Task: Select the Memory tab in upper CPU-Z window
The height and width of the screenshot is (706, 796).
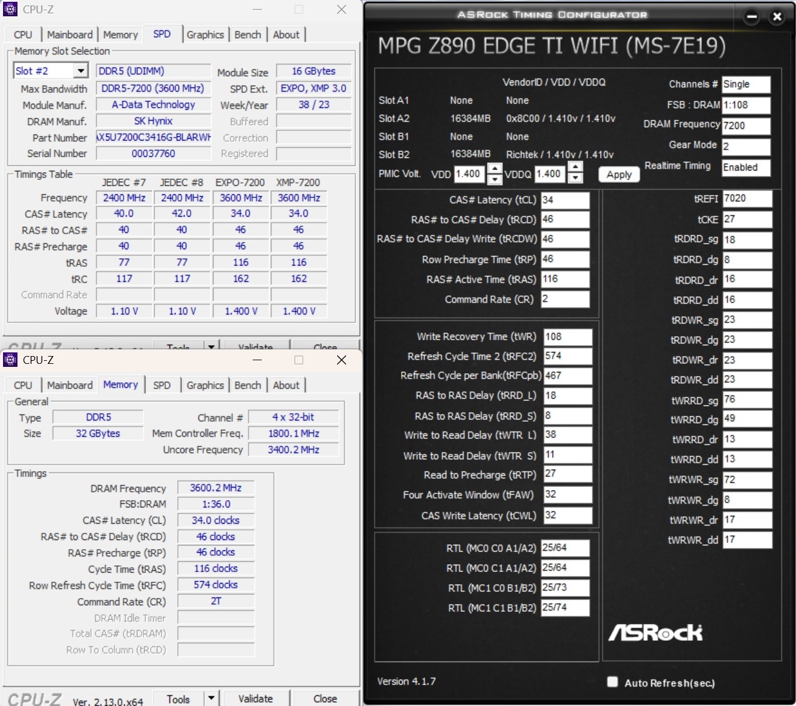Action: click(121, 35)
